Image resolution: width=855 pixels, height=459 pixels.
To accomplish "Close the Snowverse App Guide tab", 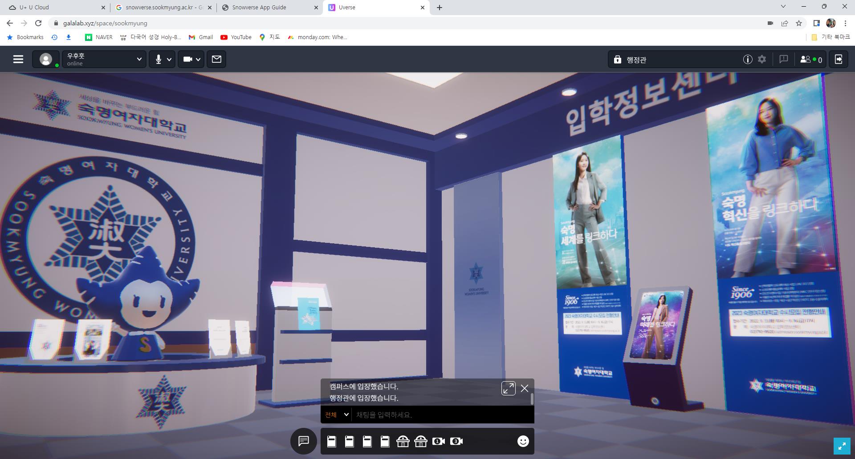I will (x=316, y=8).
